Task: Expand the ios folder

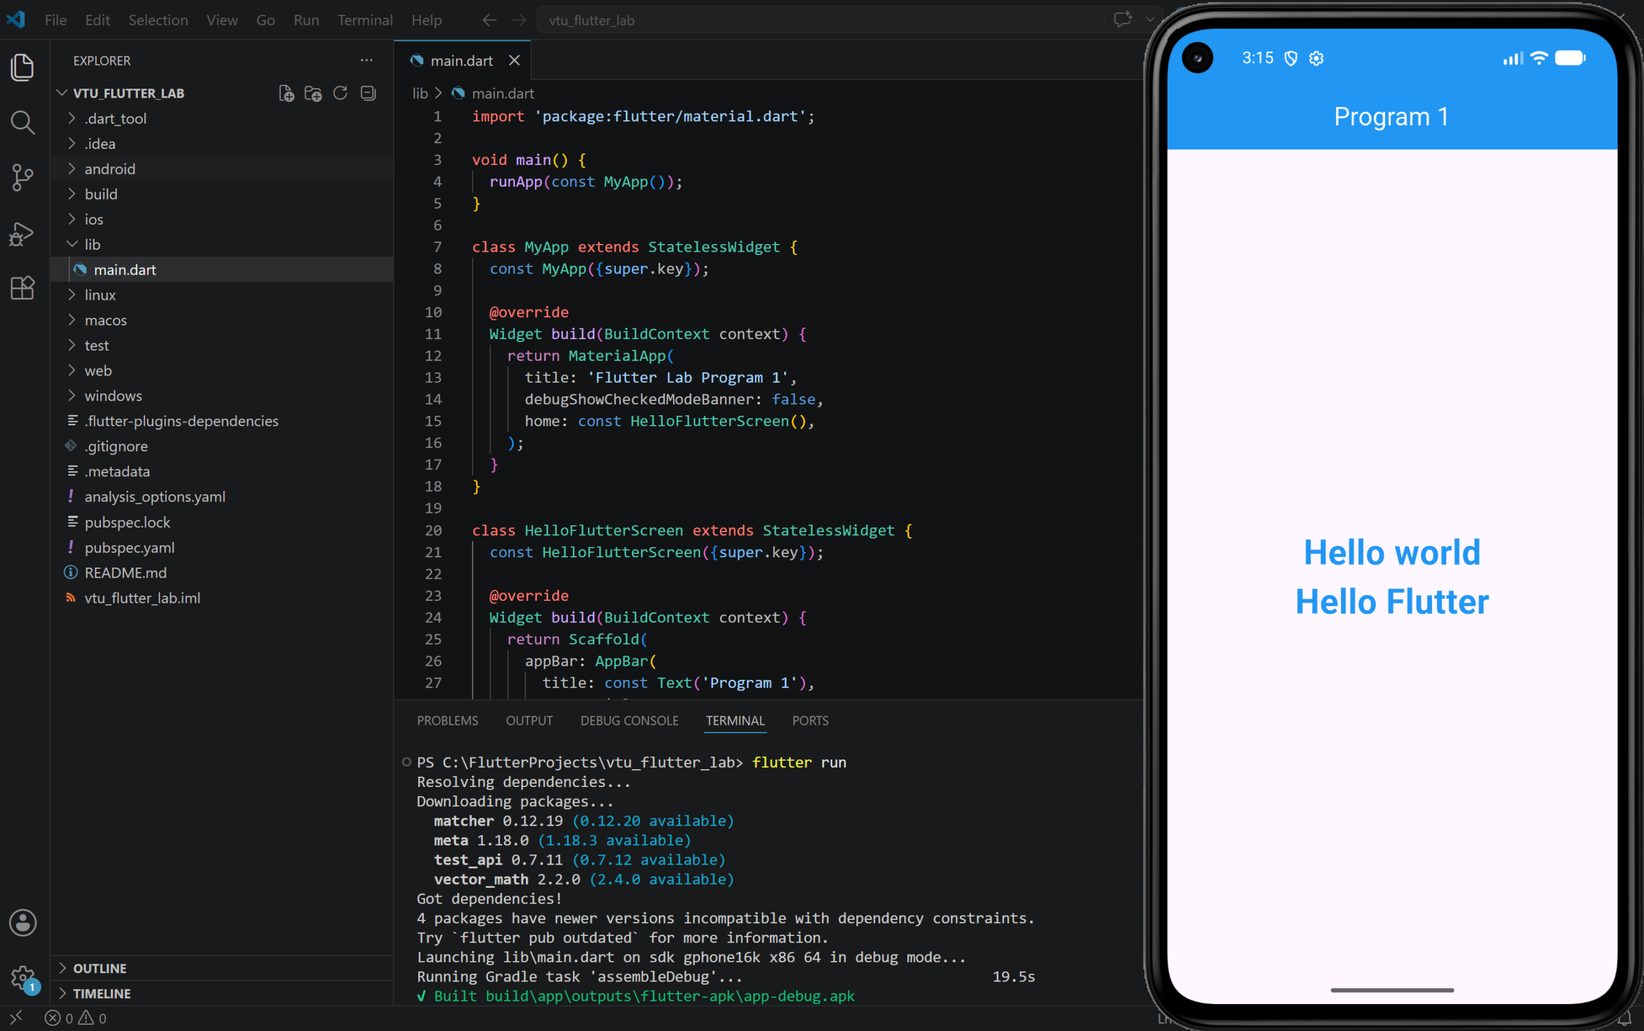Action: 94,220
